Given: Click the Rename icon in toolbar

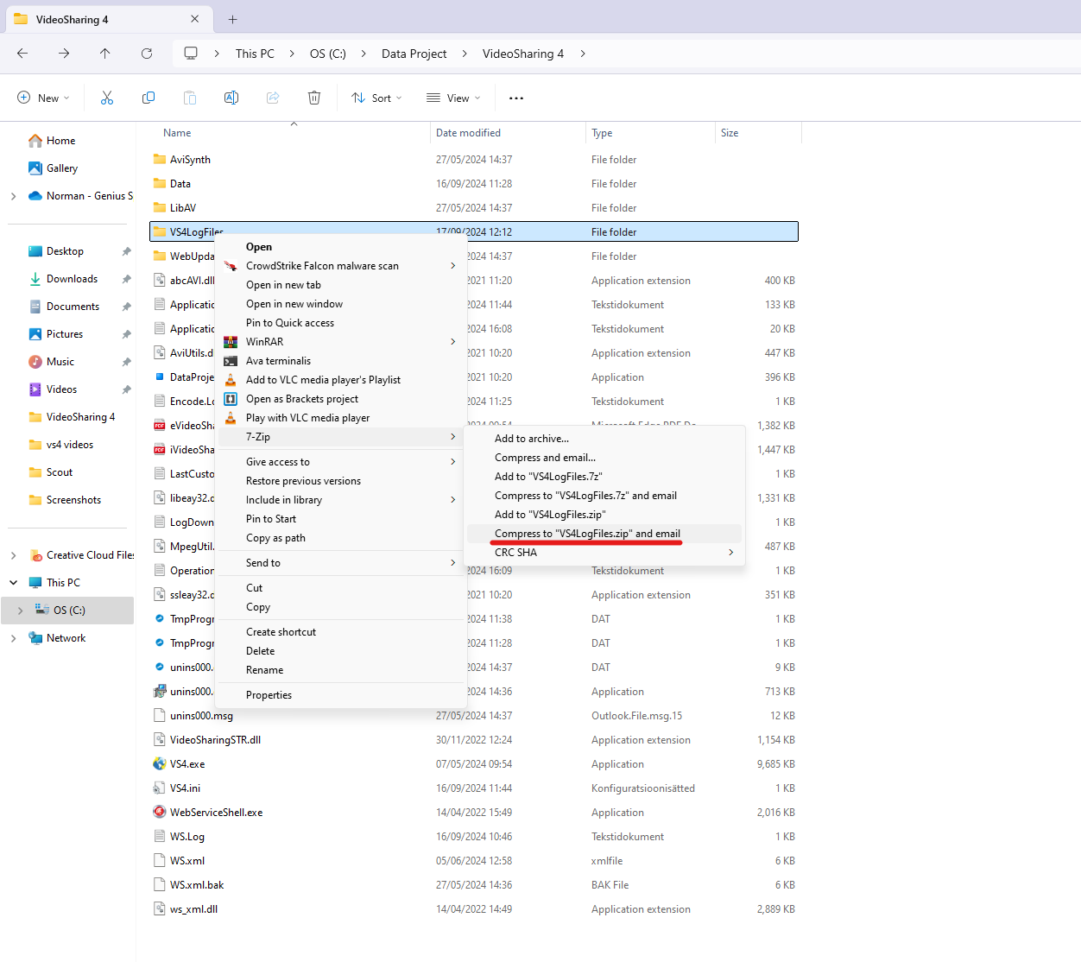Looking at the screenshot, I should coord(231,98).
